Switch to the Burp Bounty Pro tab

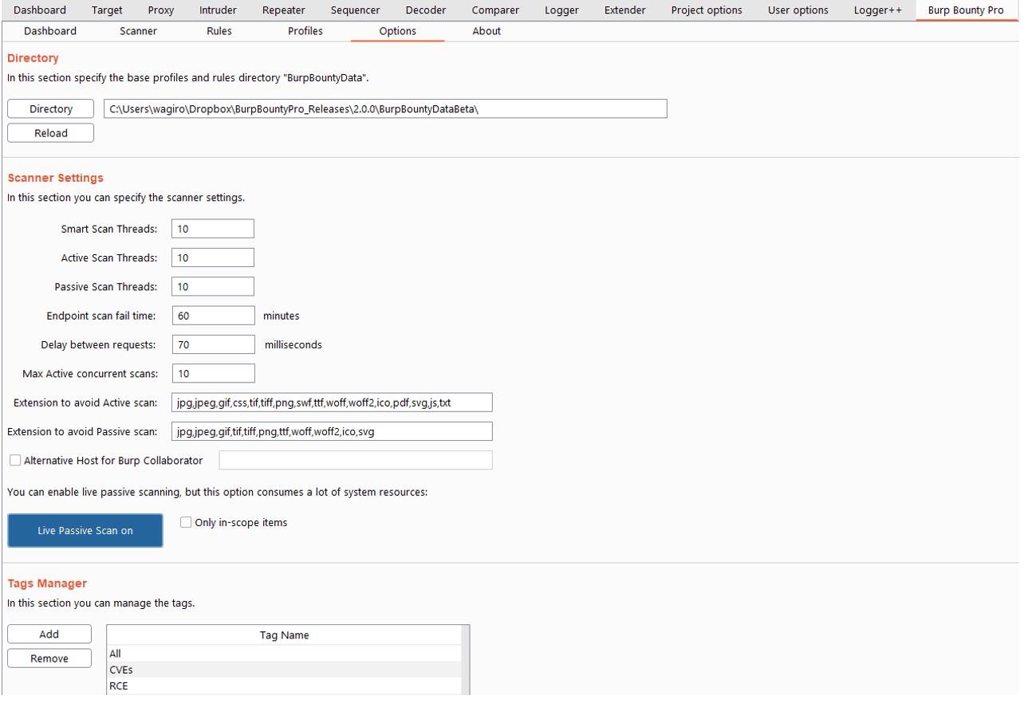(x=966, y=10)
